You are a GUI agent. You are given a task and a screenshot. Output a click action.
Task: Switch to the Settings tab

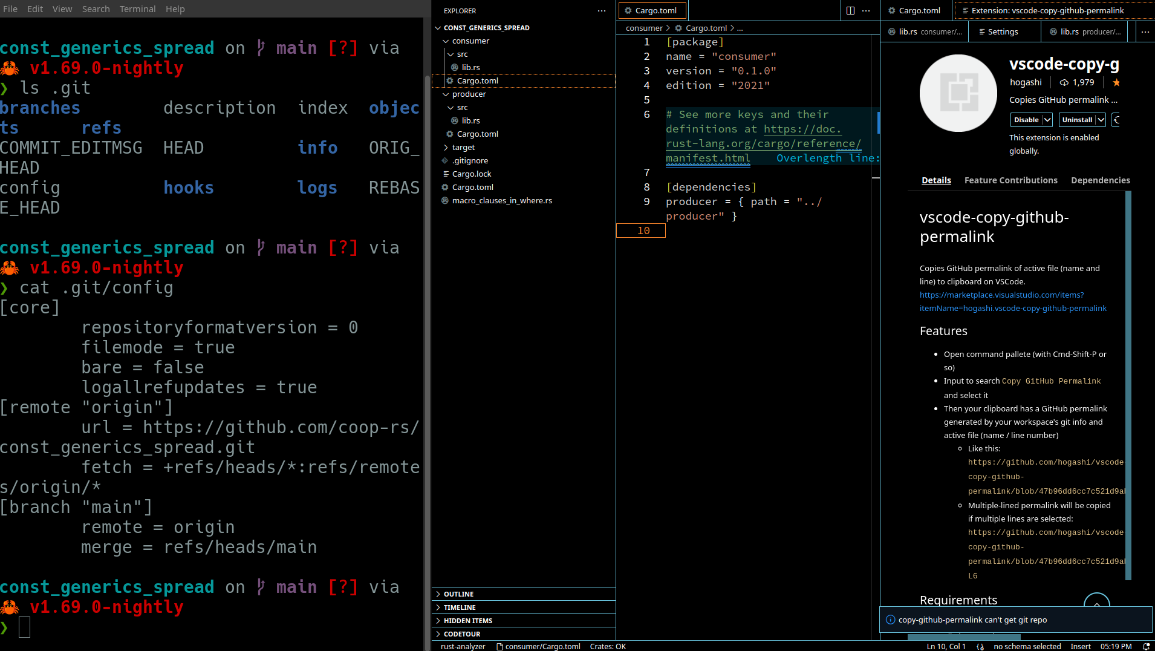click(1004, 32)
